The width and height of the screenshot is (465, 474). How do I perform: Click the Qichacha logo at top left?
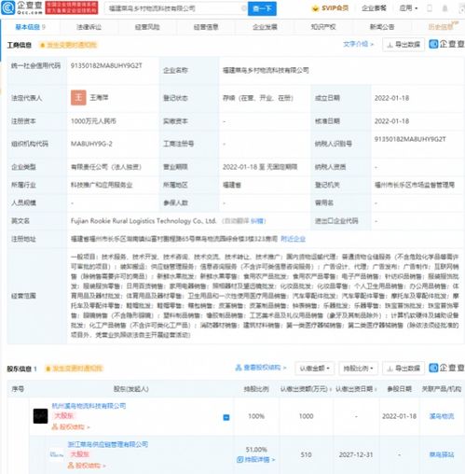pos(21,7)
